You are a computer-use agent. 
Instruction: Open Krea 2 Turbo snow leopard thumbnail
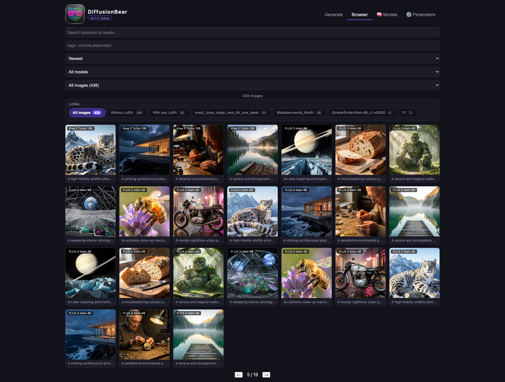tap(90, 150)
